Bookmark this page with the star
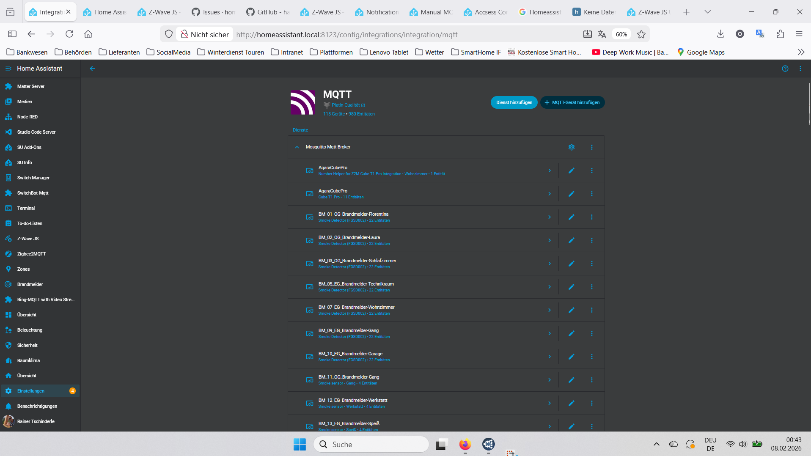 pyautogui.click(x=641, y=34)
